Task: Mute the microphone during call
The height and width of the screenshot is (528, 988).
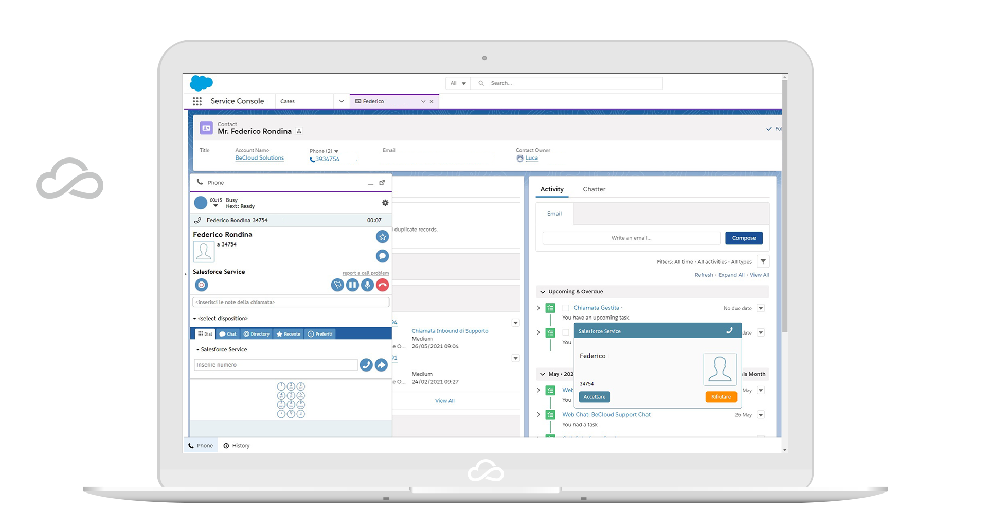Action: tap(367, 285)
